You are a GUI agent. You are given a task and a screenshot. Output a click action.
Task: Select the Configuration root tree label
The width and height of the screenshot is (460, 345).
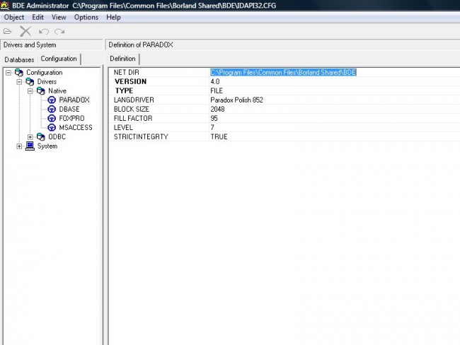pyautogui.click(x=45, y=72)
